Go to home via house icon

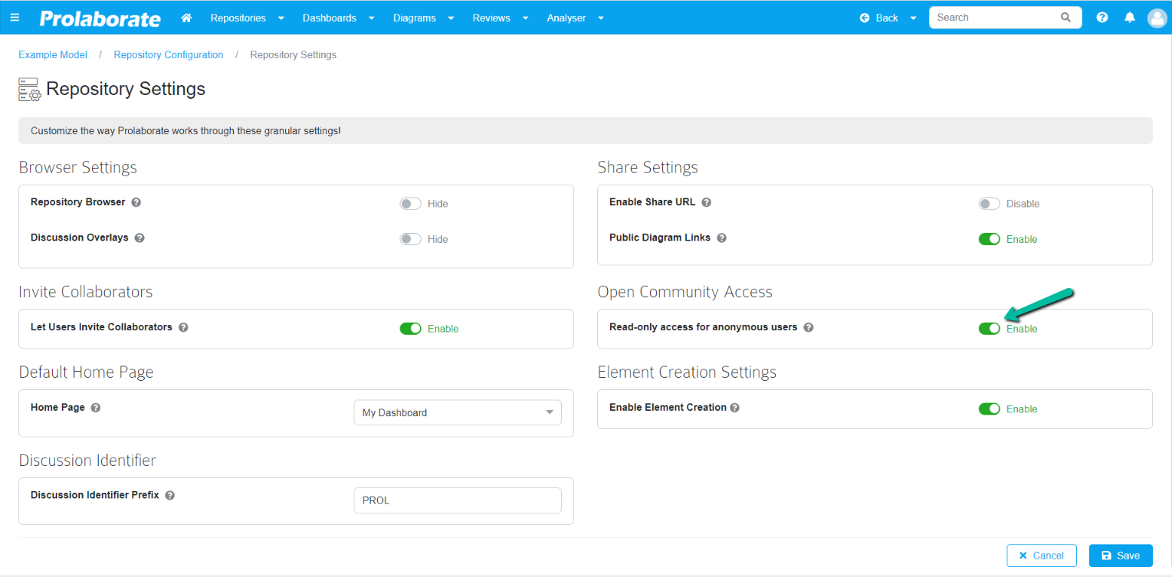click(186, 18)
